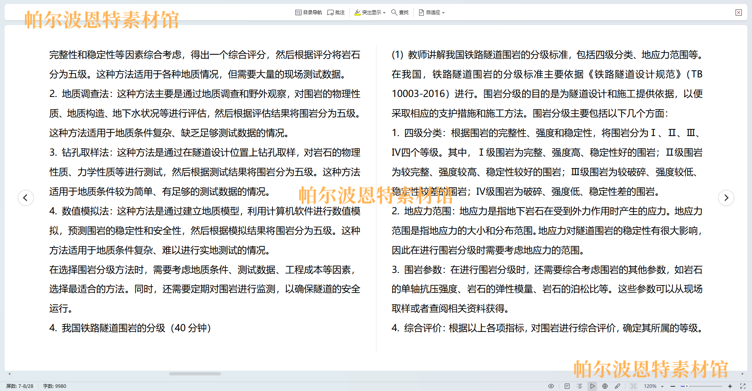The height and width of the screenshot is (391, 752).
Task: Select the 突出显示 highlighter tool
Action: (x=368, y=13)
